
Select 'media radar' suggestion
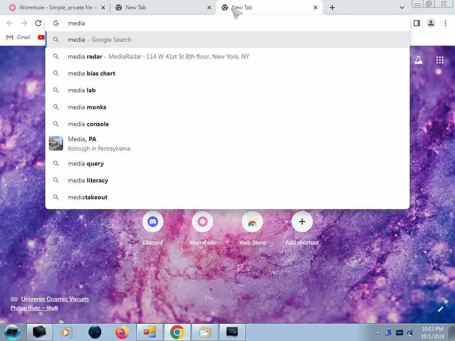click(x=227, y=56)
